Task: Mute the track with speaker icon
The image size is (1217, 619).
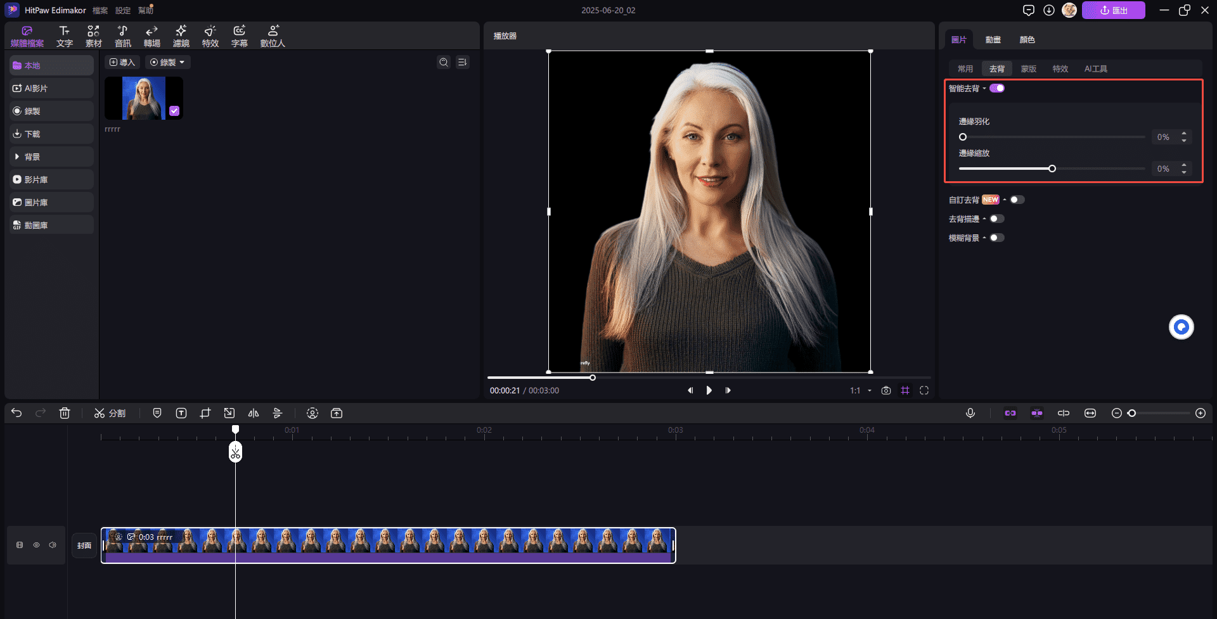Action: tap(53, 545)
